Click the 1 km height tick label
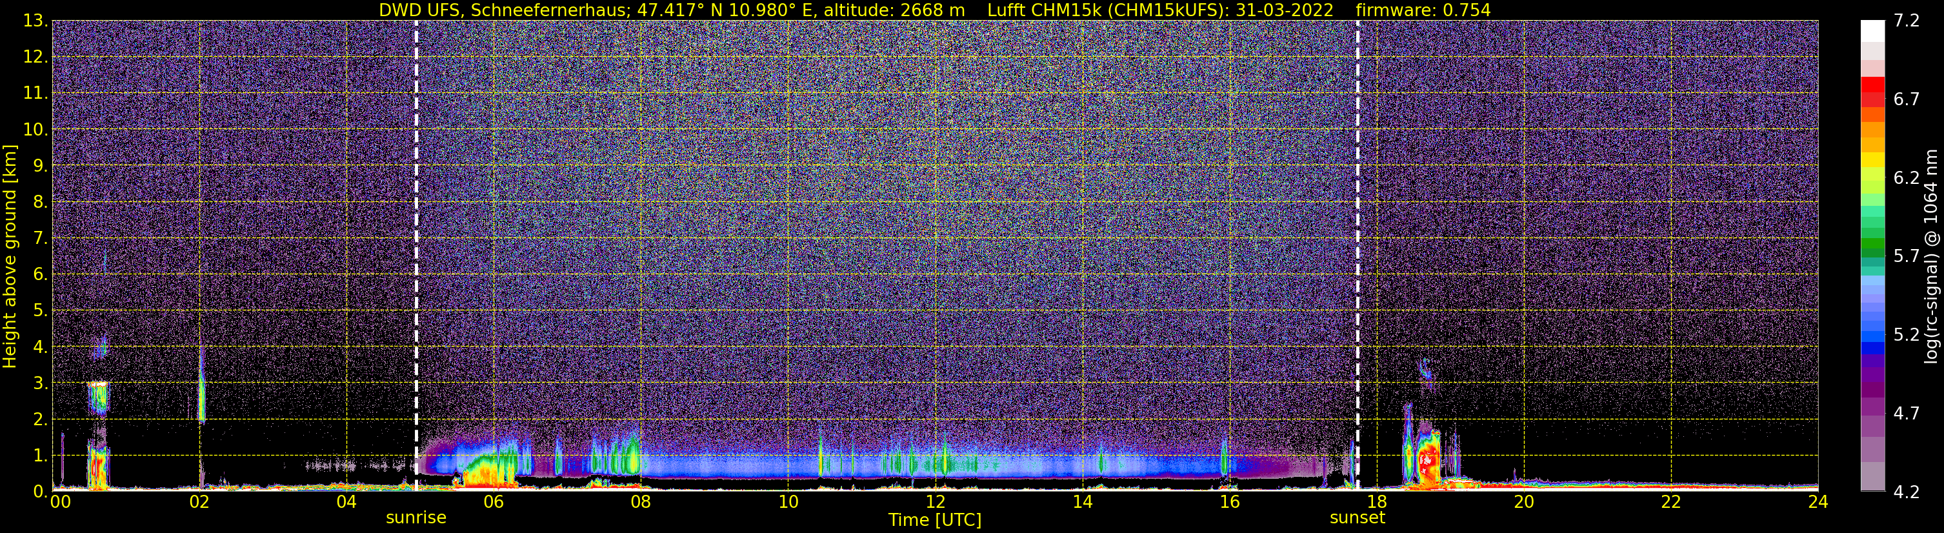Viewport: 1944px width, 533px height. click(40, 456)
